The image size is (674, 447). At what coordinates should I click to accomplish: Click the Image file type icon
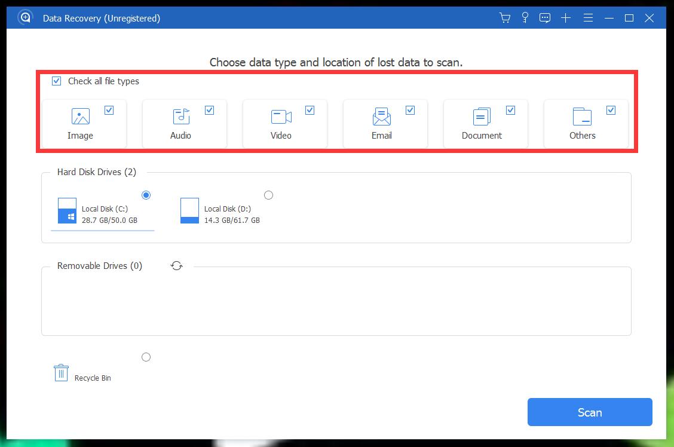point(81,117)
